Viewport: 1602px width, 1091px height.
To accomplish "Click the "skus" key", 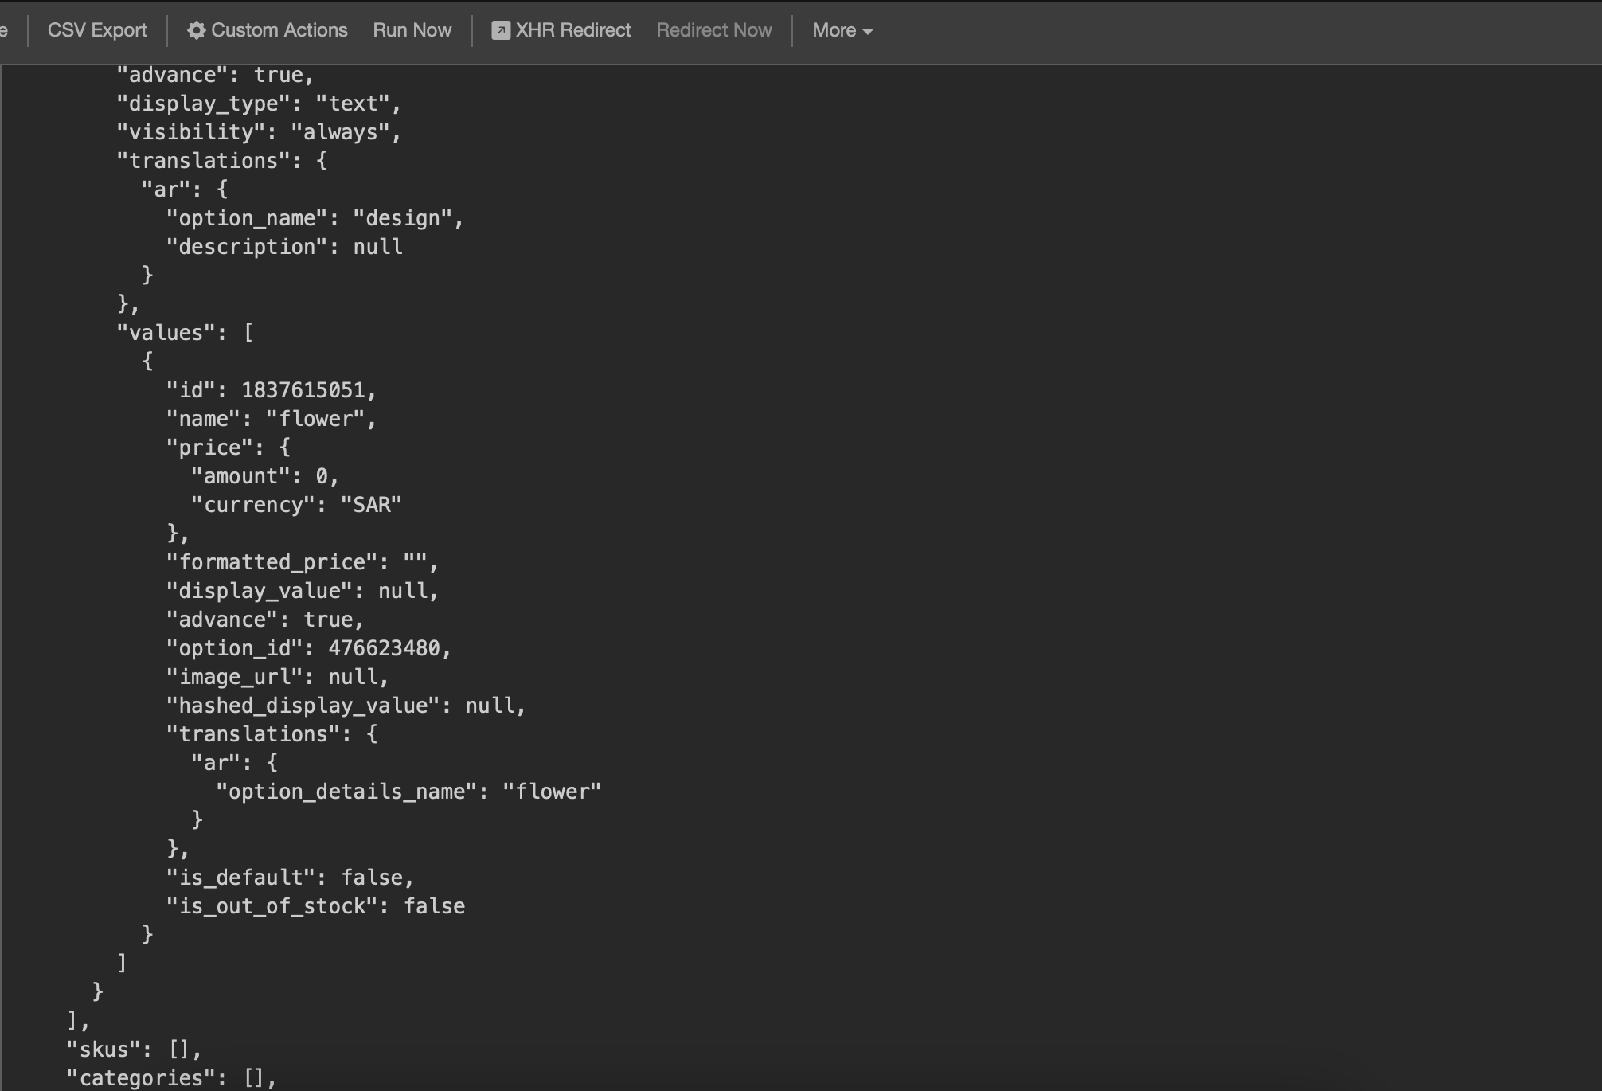I will [x=104, y=1050].
